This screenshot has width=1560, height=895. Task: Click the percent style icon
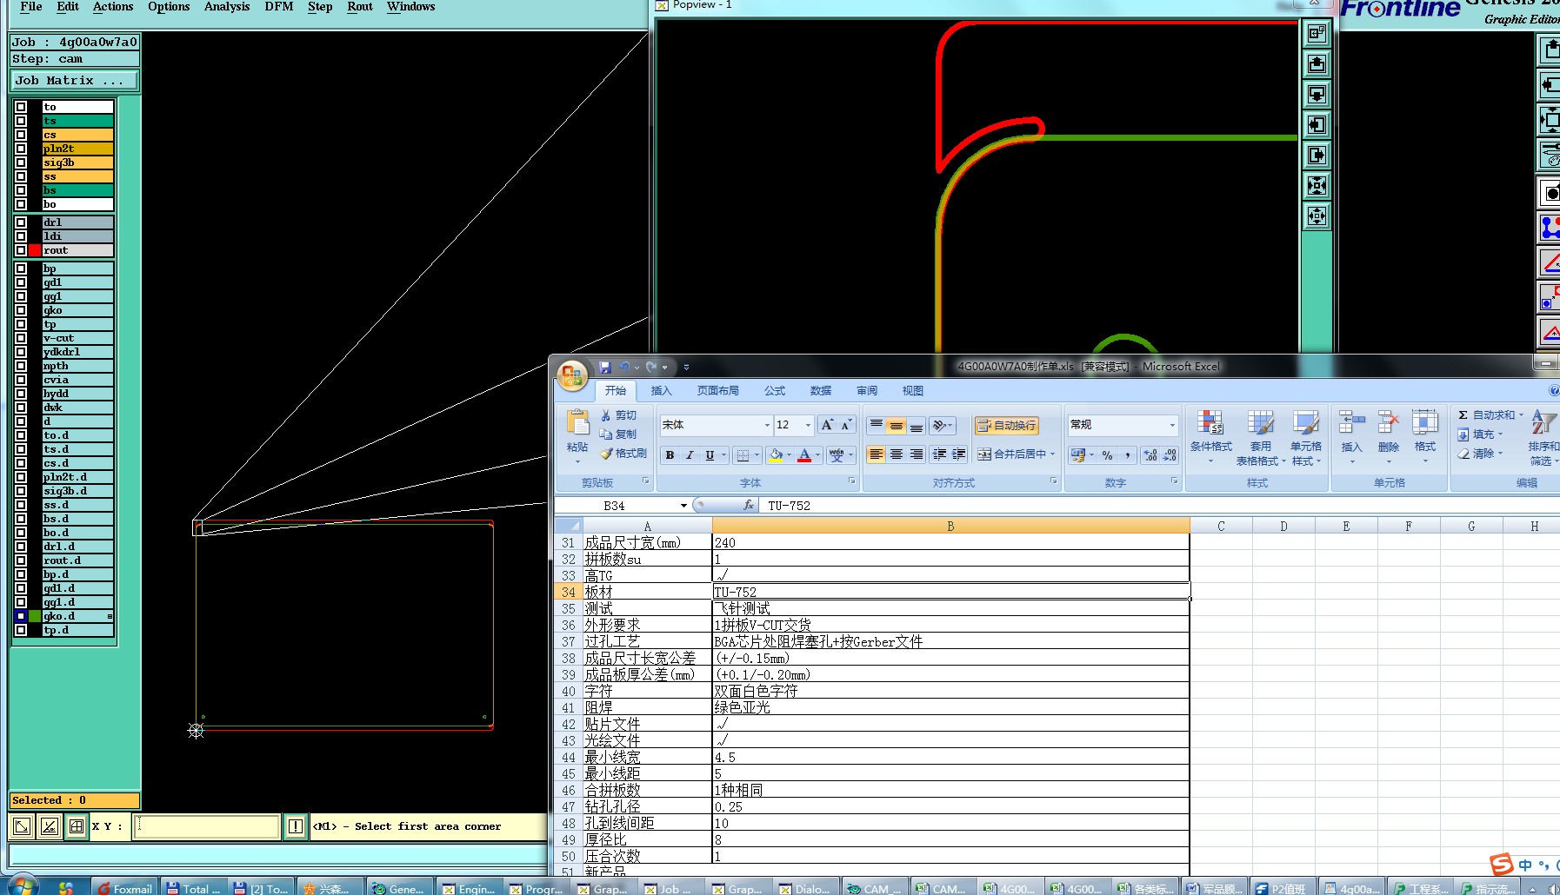click(1107, 455)
